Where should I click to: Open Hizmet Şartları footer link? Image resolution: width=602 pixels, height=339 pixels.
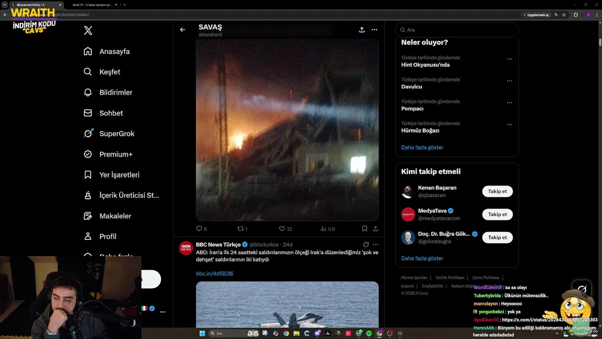pyautogui.click(x=414, y=278)
